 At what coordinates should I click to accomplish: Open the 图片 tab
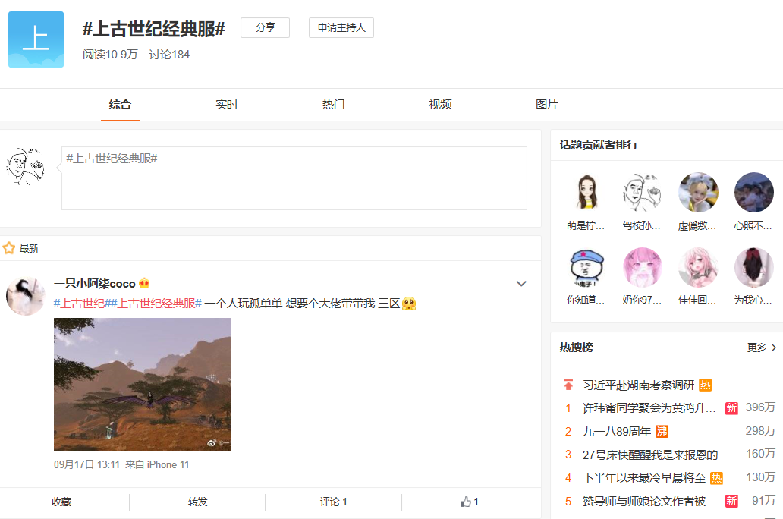(x=548, y=105)
